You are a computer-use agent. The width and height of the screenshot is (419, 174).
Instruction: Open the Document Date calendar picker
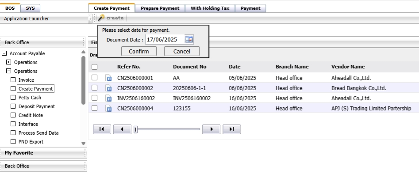(189, 39)
